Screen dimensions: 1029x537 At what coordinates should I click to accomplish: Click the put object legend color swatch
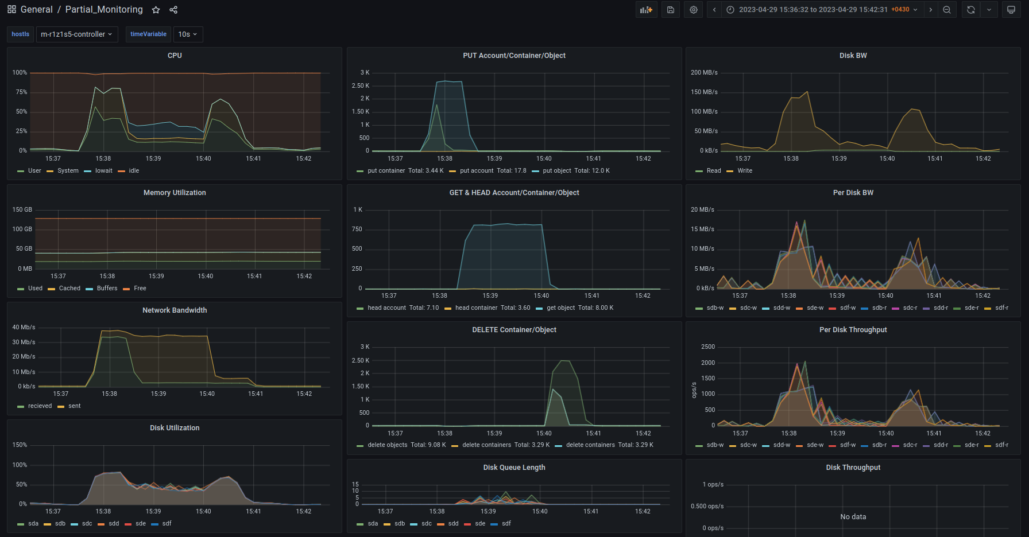[536, 171]
